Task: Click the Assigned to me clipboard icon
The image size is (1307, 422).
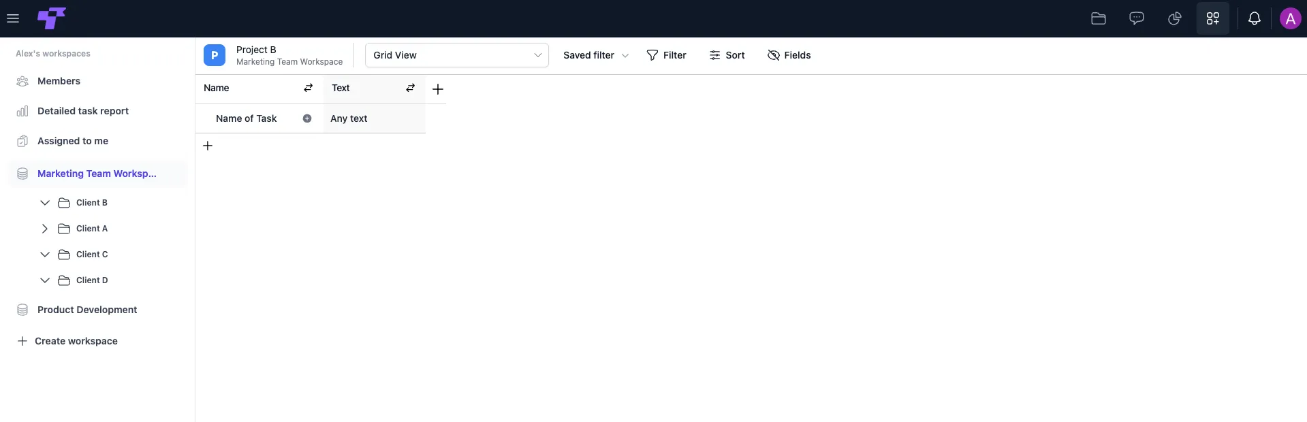Action: (22, 141)
